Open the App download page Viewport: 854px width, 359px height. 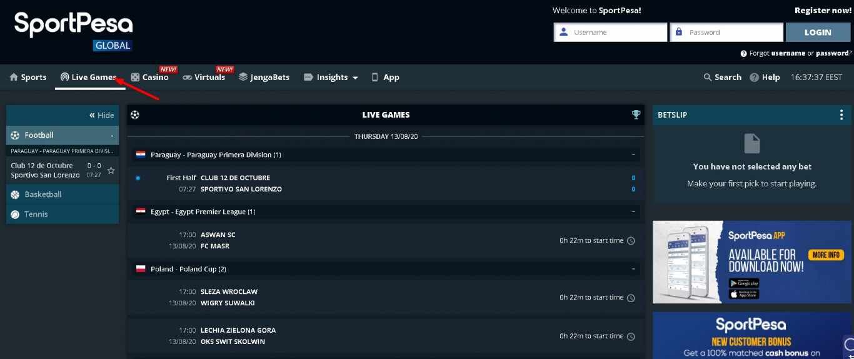[385, 78]
